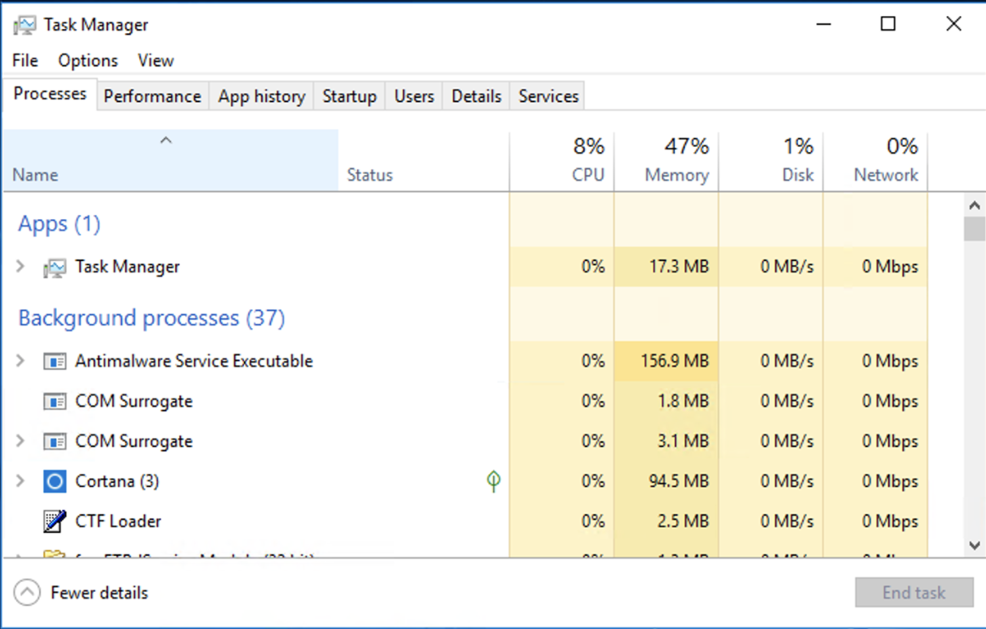The image size is (986, 629).
Task: Click the first COM Surrogate icon
Action: (x=55, y=400)
